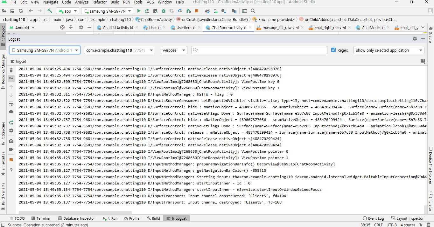Click the Make Project hammer icon
434x227 pixels.
[50, 11]
